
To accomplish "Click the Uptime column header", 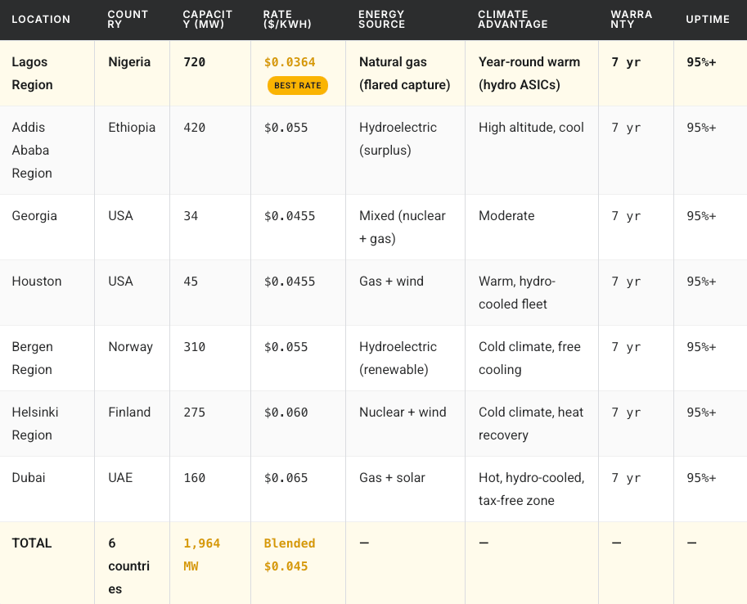I will 707,19.
